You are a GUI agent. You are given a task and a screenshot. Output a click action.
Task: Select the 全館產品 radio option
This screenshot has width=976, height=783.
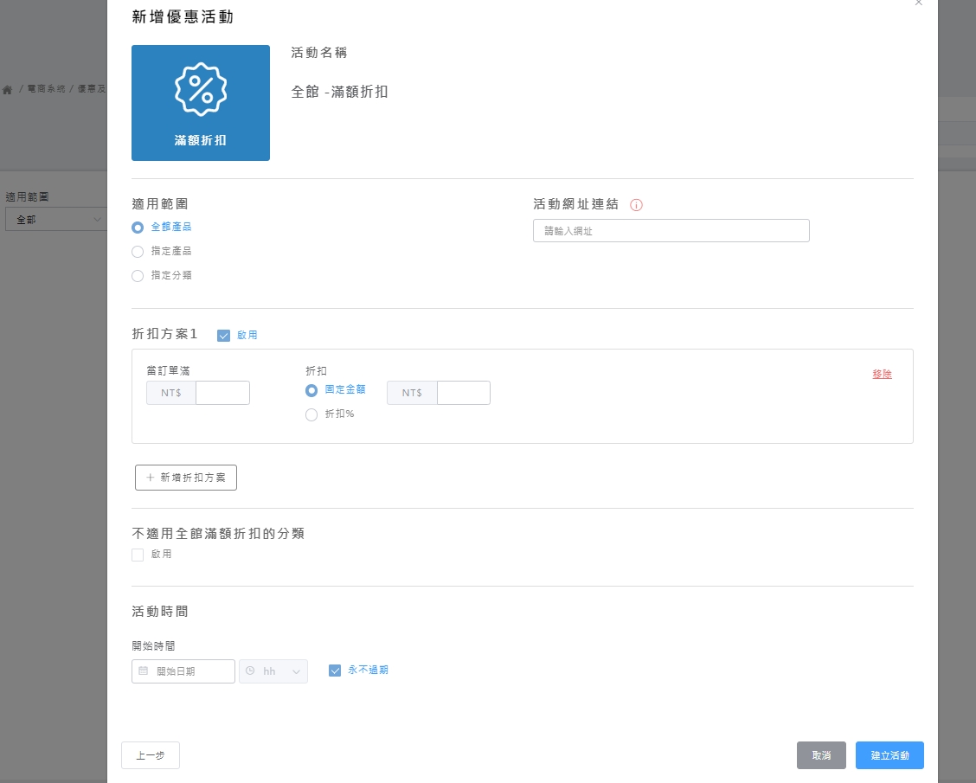point(138,228)
